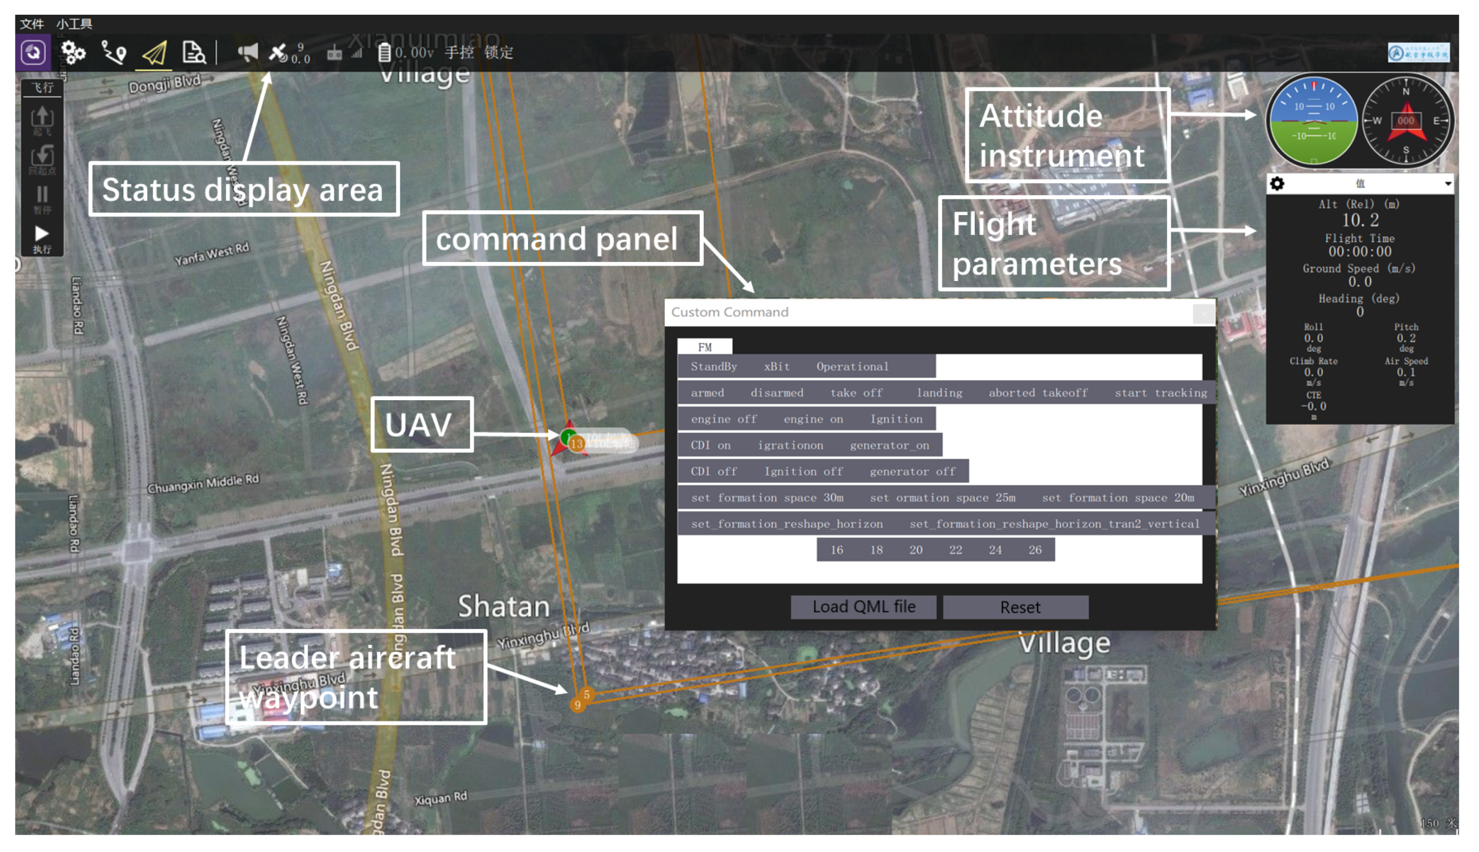Click the CDI off command

tap(714, 472)
